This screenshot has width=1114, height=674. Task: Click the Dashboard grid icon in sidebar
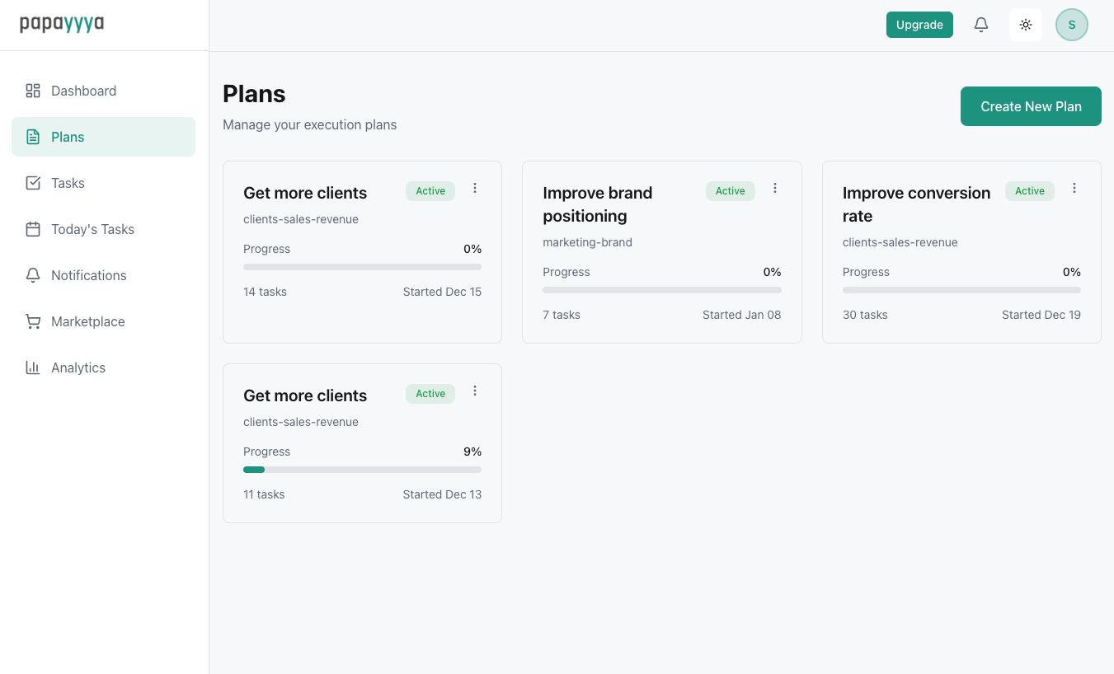33,91
